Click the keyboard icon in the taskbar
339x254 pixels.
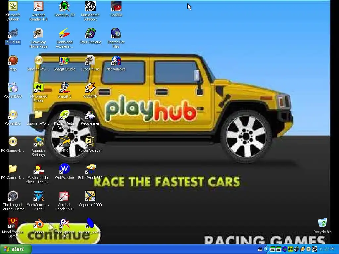coord(260,249)
